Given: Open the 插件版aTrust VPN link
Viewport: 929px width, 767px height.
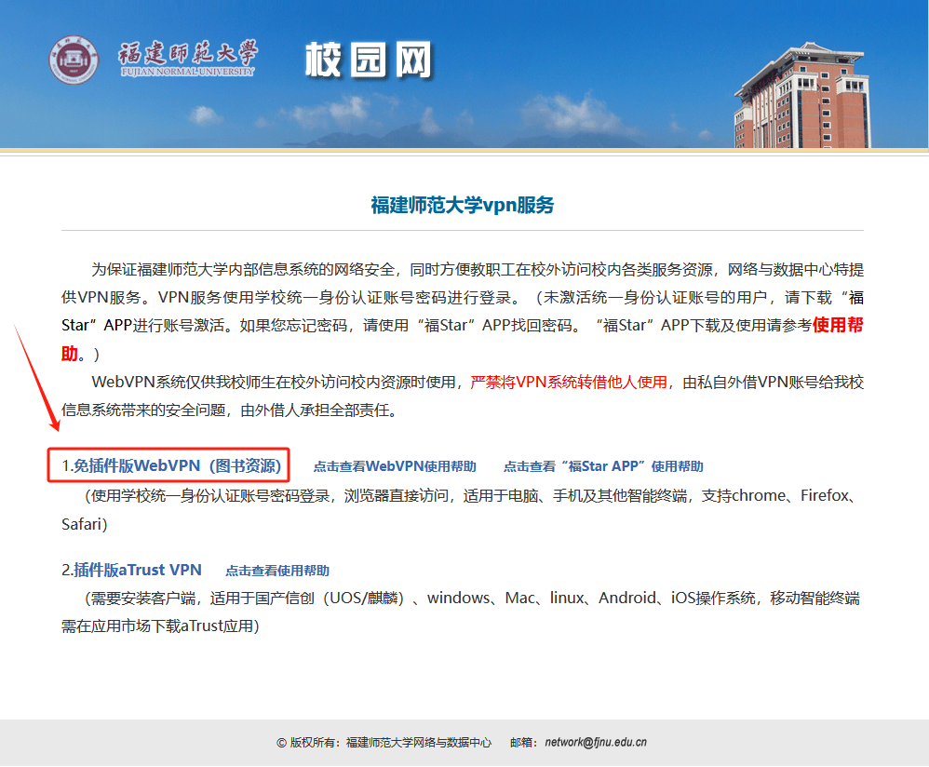Looking at the screenshot, I should pyautogui.click(x=137, y=570).
